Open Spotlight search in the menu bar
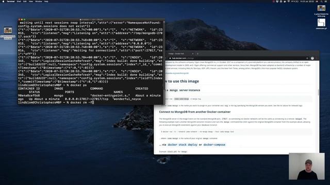This screenshot has width=330, height=185. [321, 1]
